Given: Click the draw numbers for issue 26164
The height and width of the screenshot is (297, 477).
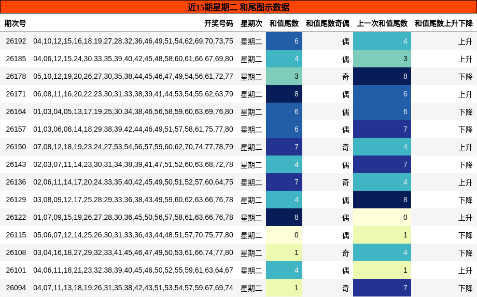Looking at the screenshot, I should (133, 111).
